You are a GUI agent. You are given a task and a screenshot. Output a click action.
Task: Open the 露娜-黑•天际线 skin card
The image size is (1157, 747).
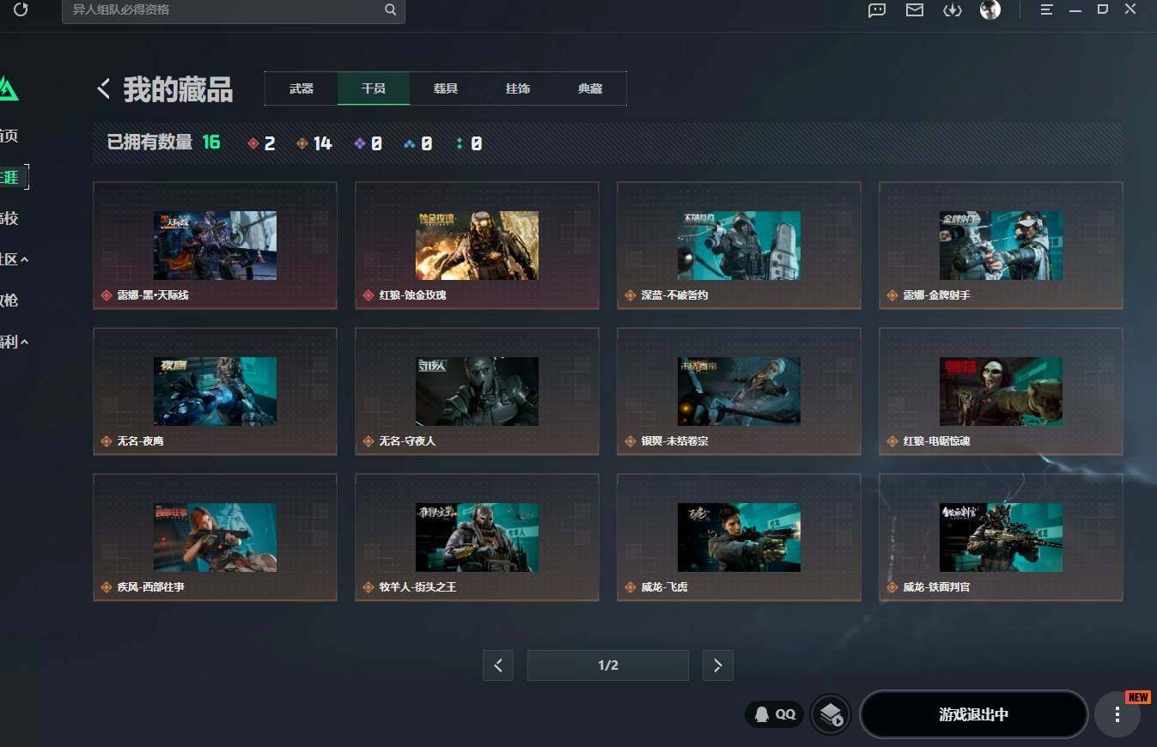215,246
